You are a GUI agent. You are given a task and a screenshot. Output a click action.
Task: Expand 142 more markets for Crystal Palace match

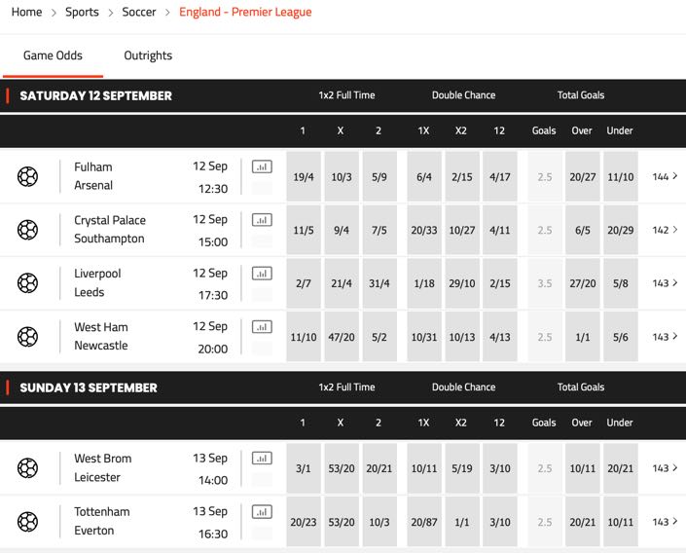[665, 230]
